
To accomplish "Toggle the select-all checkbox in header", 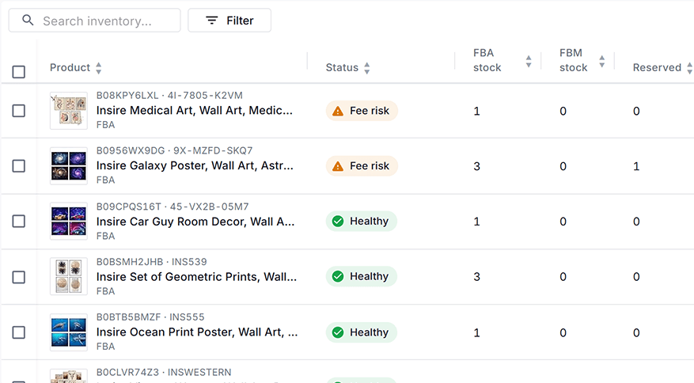I will click(18, 72).
